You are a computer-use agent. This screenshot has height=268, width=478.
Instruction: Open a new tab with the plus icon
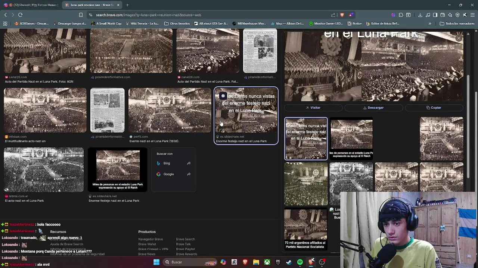[127, 5]
